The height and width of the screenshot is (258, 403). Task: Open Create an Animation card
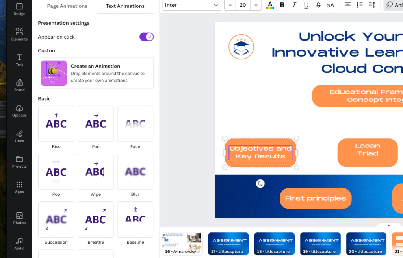(96, 73)
